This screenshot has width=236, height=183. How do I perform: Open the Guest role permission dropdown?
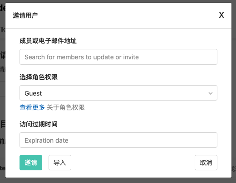[x=118, y=93]
